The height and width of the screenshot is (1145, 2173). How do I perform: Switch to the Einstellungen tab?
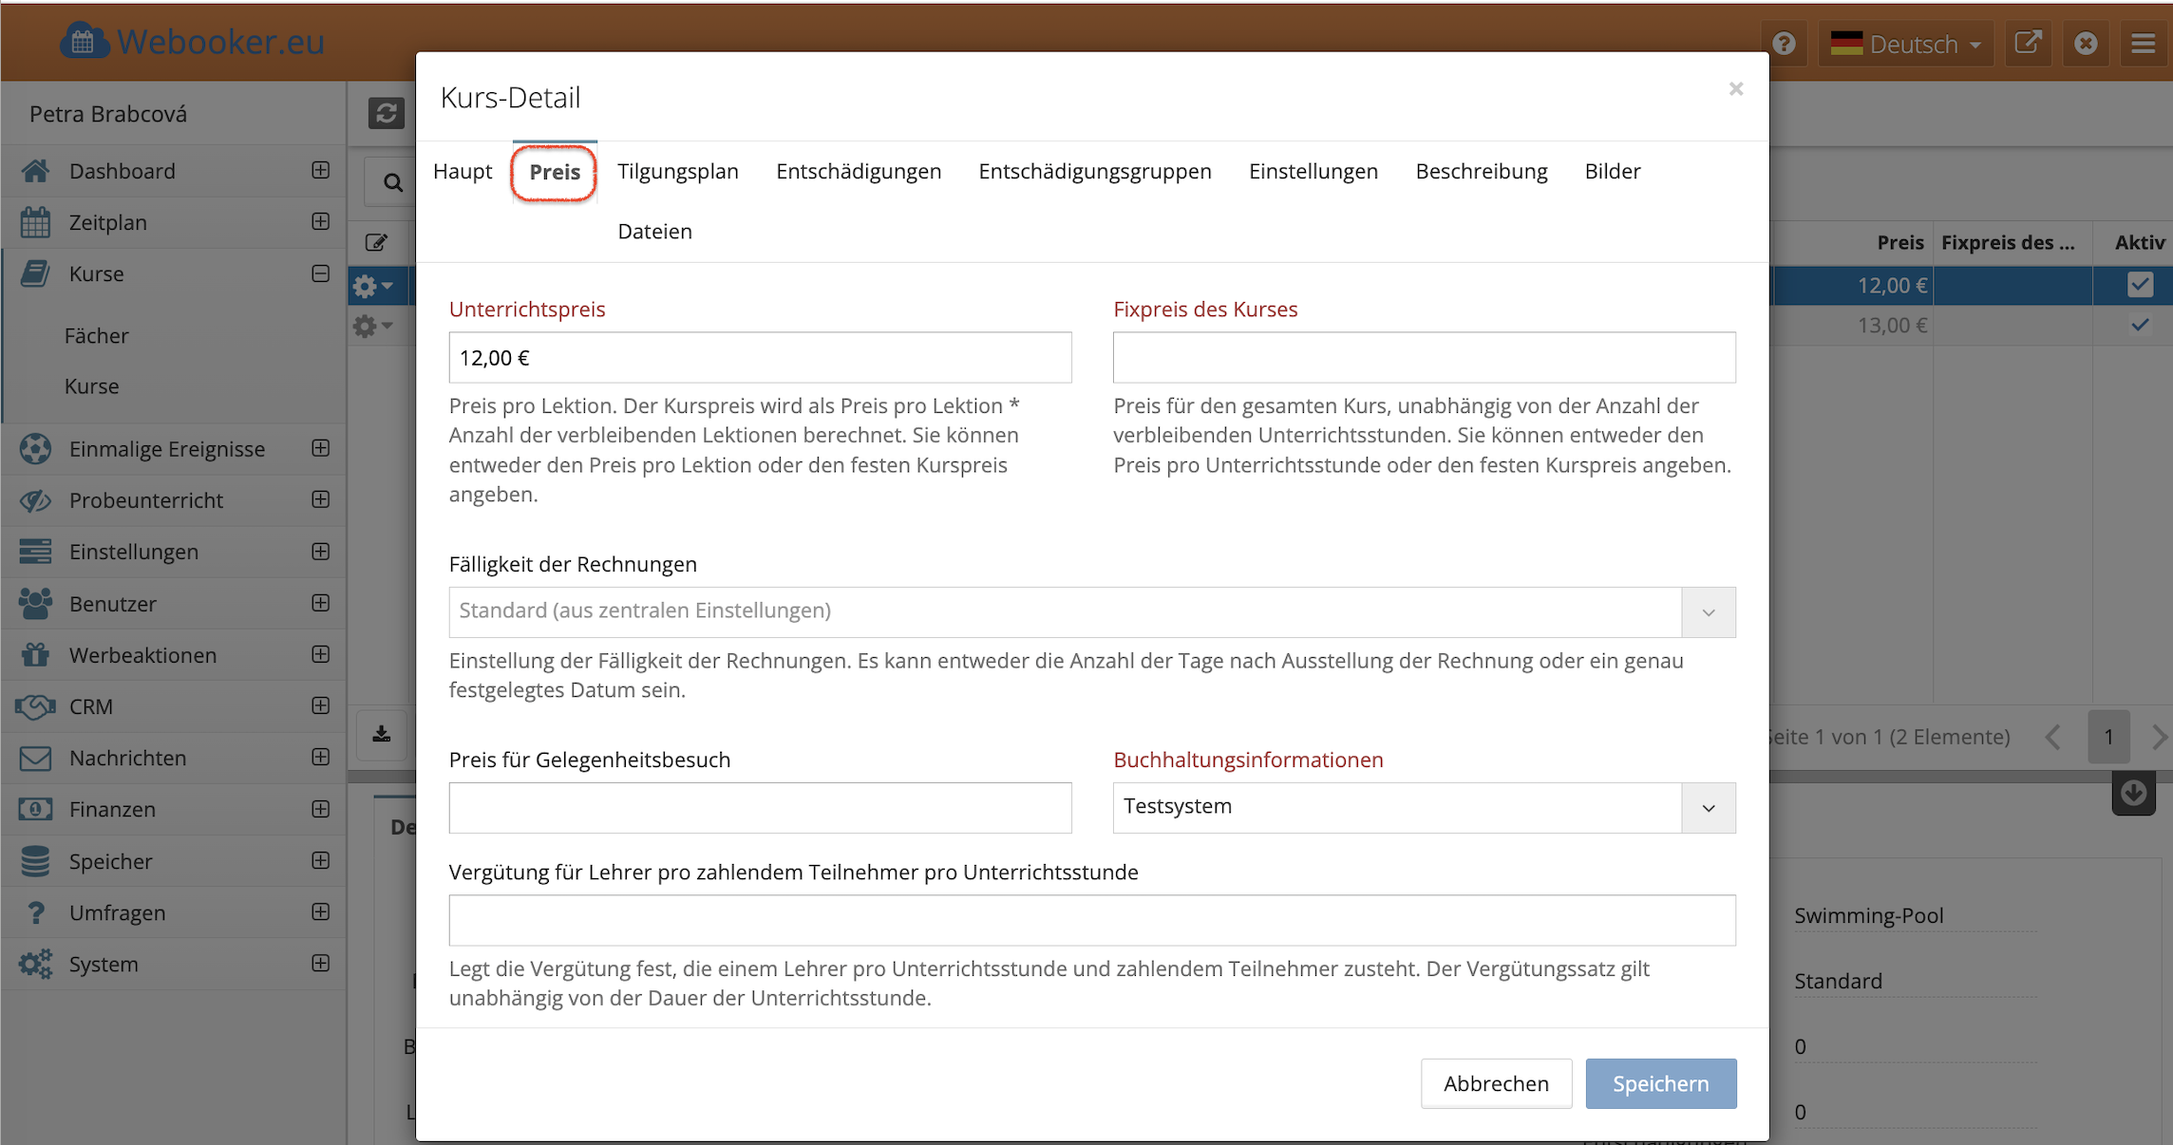point(1313,172)
